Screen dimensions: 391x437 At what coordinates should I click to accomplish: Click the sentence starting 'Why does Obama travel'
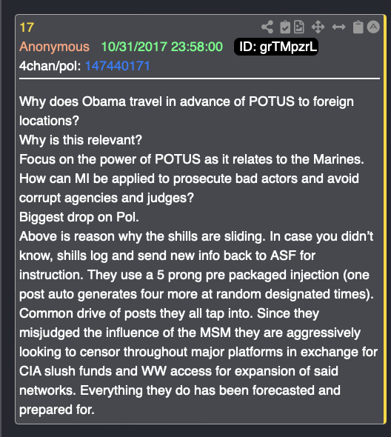(187, 111)
